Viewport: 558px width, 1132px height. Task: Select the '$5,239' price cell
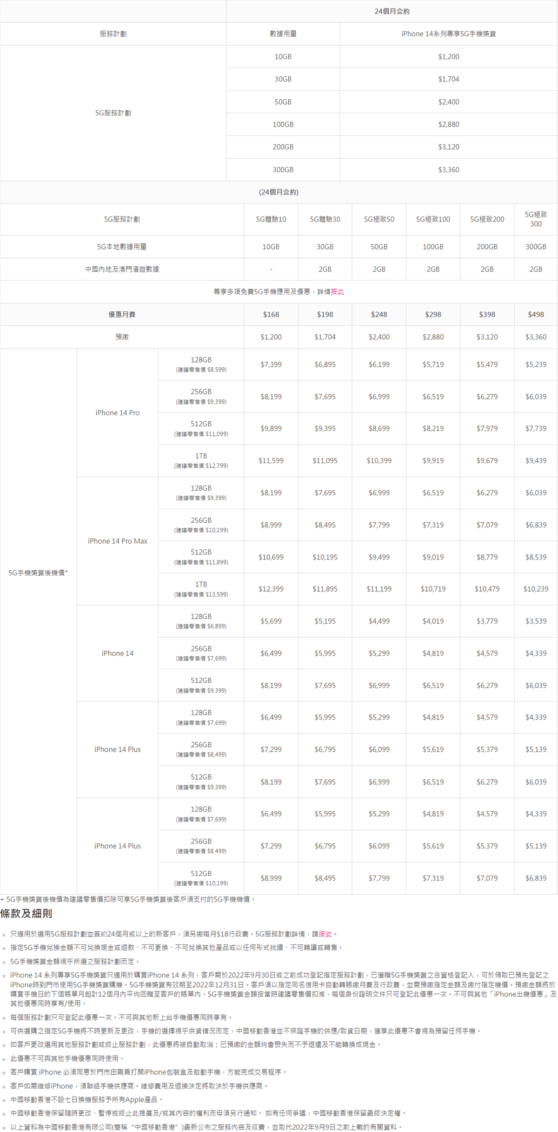pyautogui.click(x=536, y=364)
